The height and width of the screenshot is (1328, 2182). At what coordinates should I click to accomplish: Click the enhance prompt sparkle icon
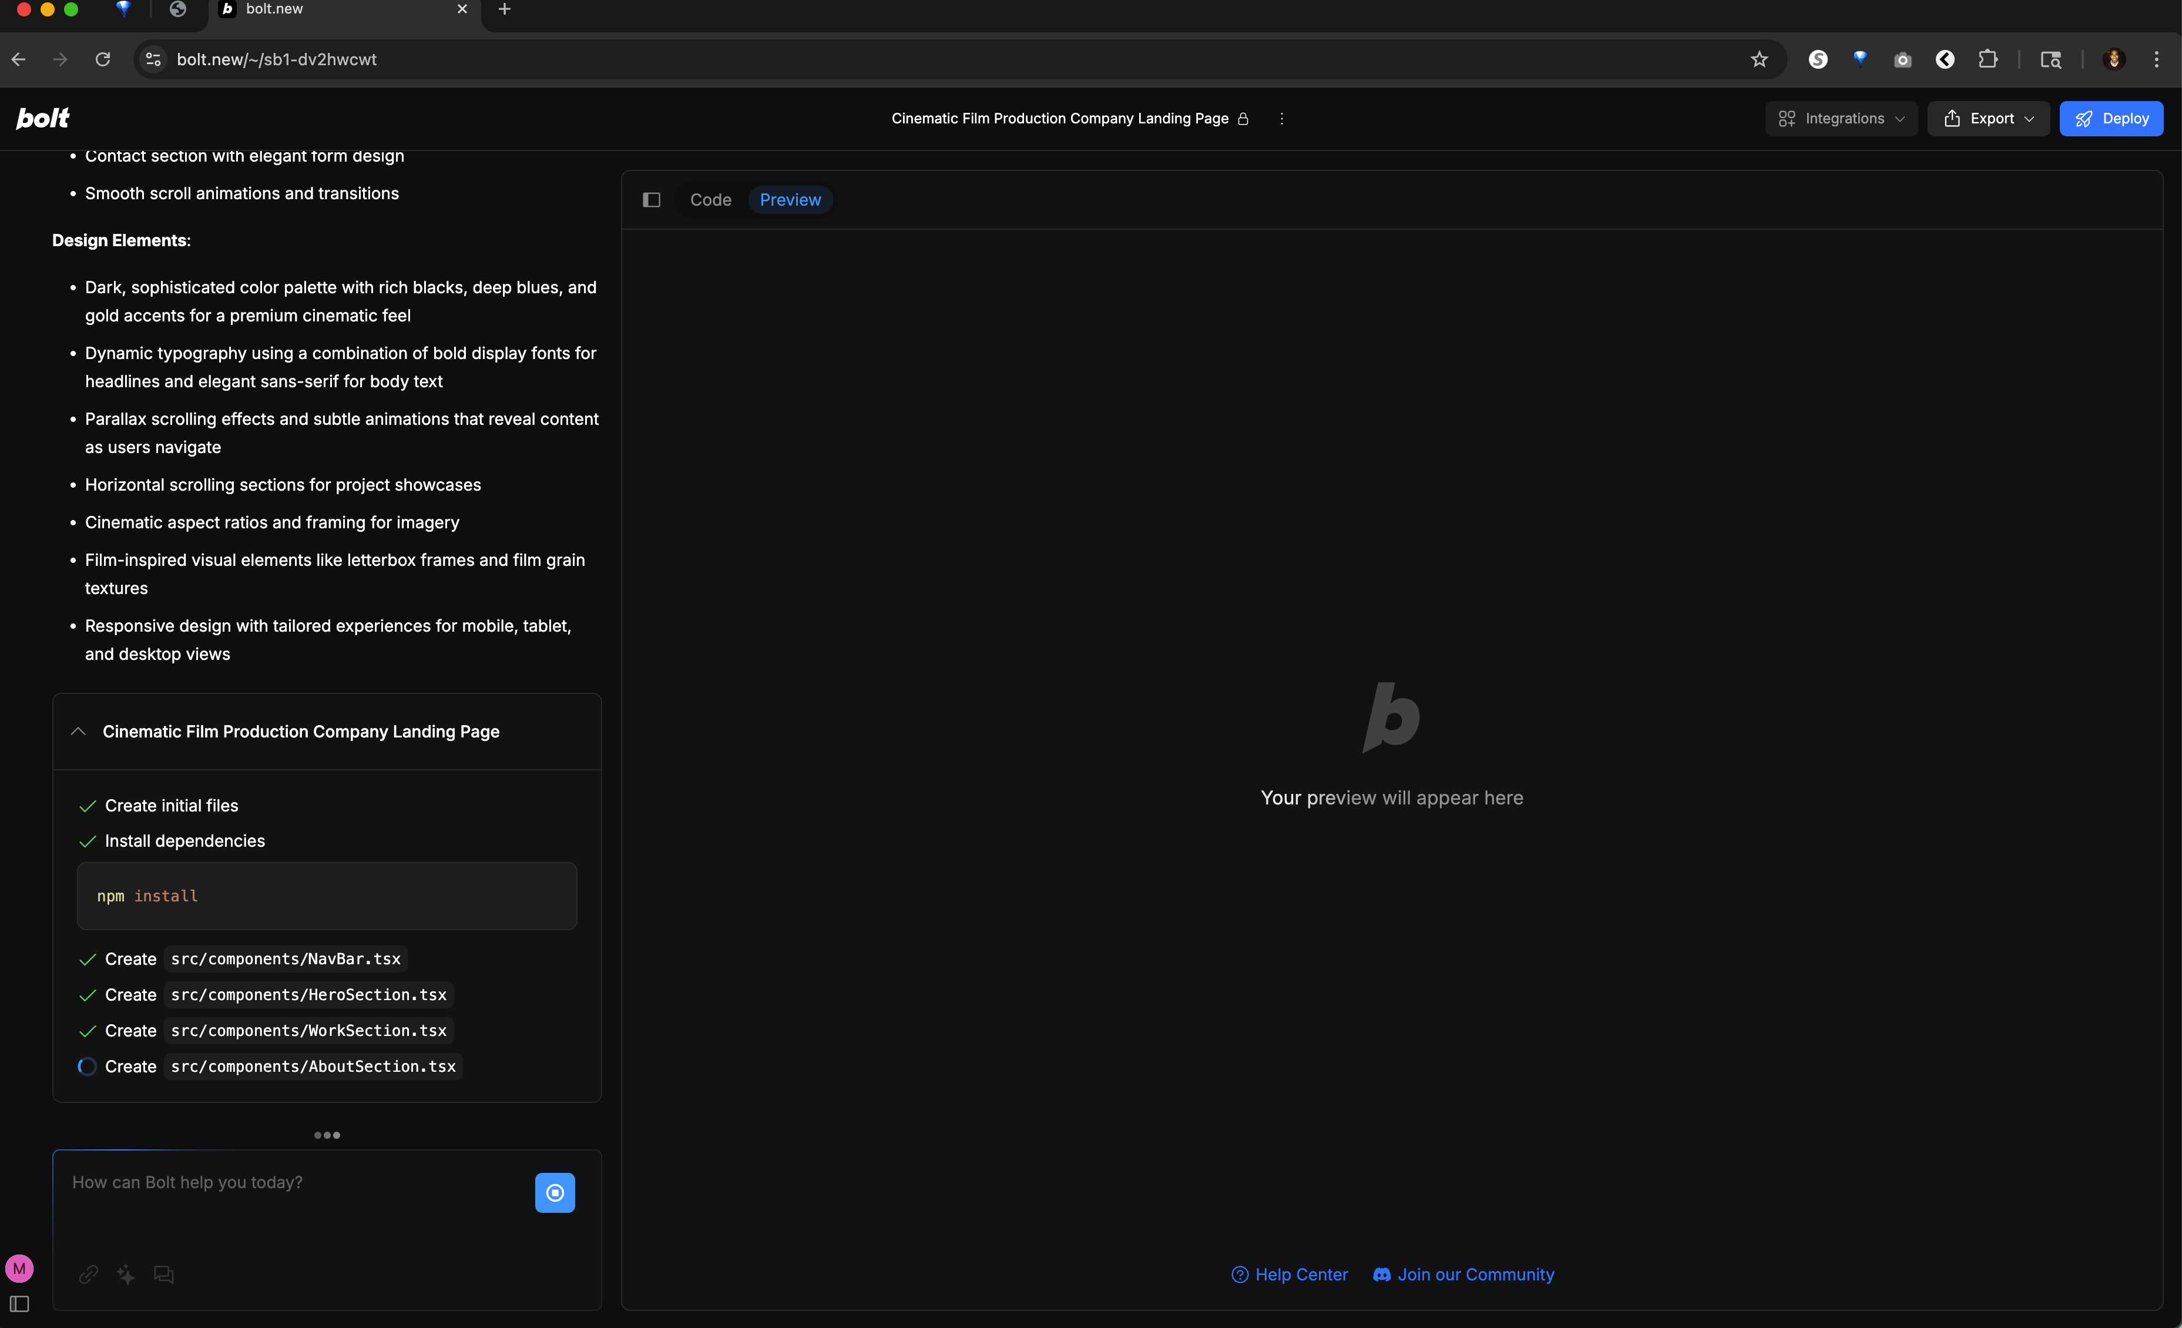click(126, 1274)
